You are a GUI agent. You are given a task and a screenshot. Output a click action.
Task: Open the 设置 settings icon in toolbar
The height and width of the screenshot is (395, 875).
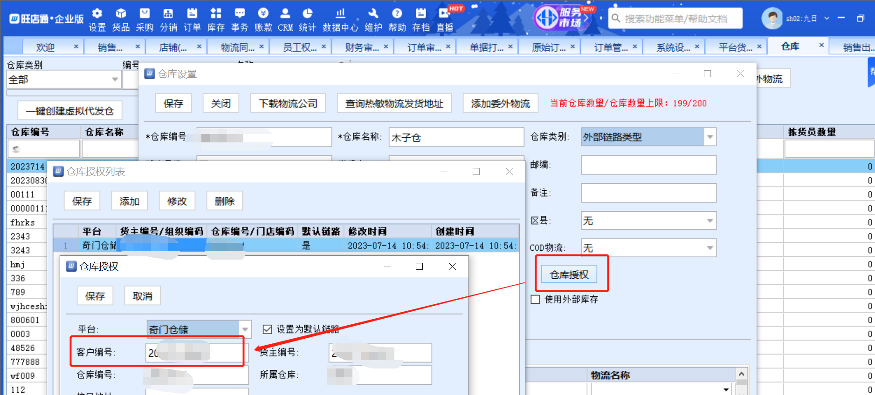point(97,20)
